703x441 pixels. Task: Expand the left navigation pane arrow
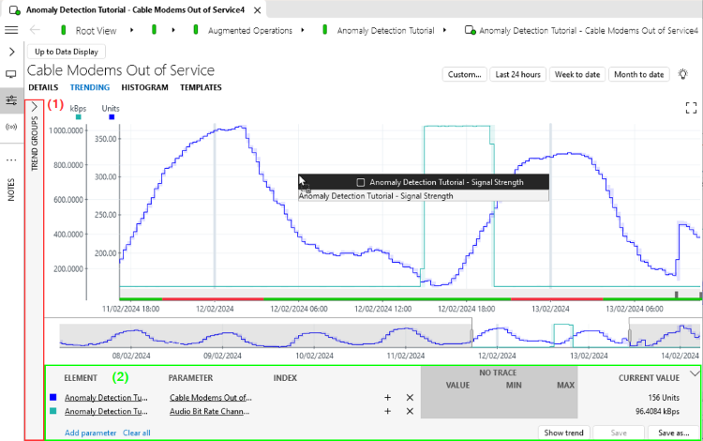click(11, 52)
